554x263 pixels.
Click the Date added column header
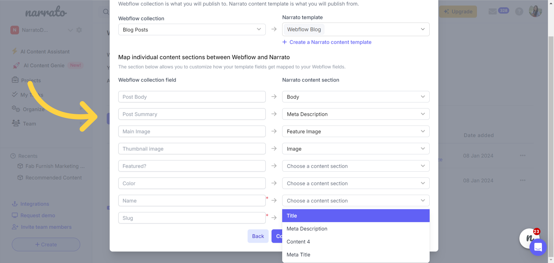click(479, 135)
